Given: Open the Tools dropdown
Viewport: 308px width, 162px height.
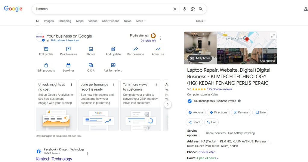Looking at the screenshot, I should [201, 21].
